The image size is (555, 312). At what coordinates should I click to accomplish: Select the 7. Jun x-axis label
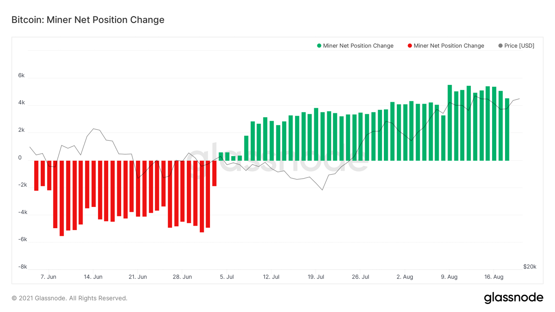[x=48, y=277]
